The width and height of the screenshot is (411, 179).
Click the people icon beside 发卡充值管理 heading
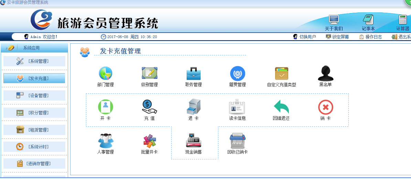[x=85, y=52]
